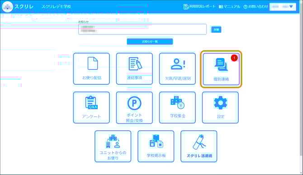Open the ポイント照会/交換 P icon tile

click(134, 107)
